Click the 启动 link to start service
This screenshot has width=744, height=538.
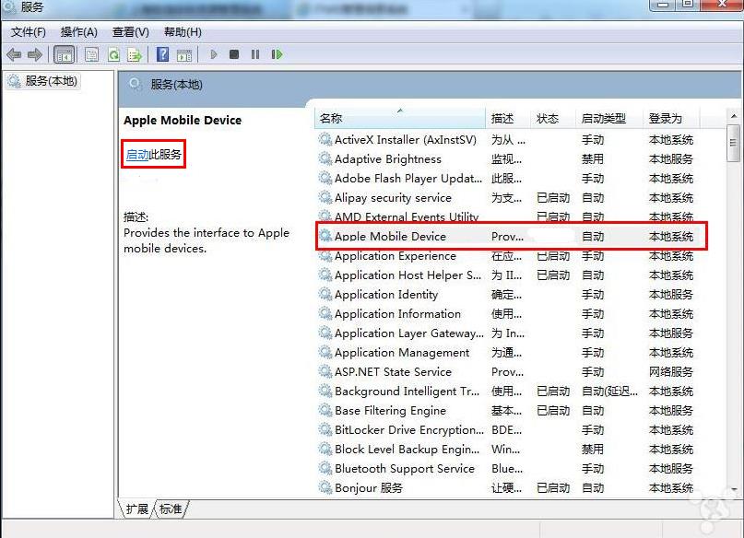(x=136, y=154)
